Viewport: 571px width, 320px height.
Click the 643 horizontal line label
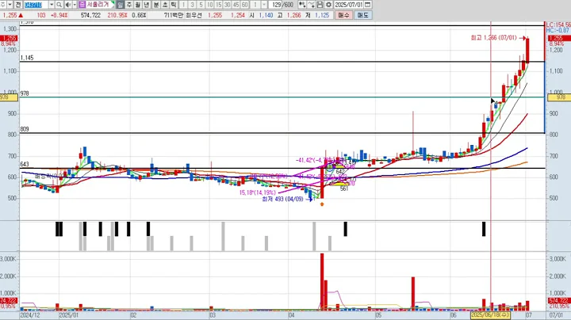click(25, 165)
